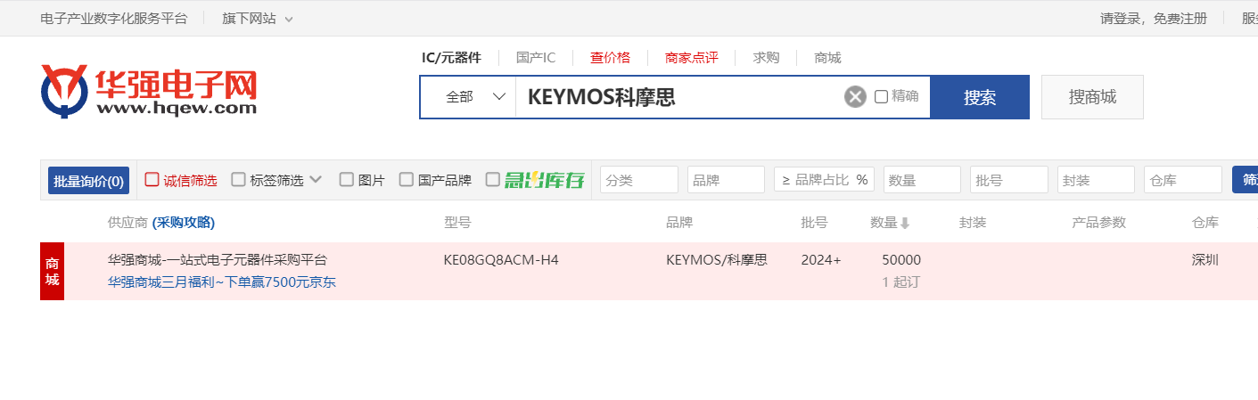Open 查价格 tab

(x=610, y=58)
